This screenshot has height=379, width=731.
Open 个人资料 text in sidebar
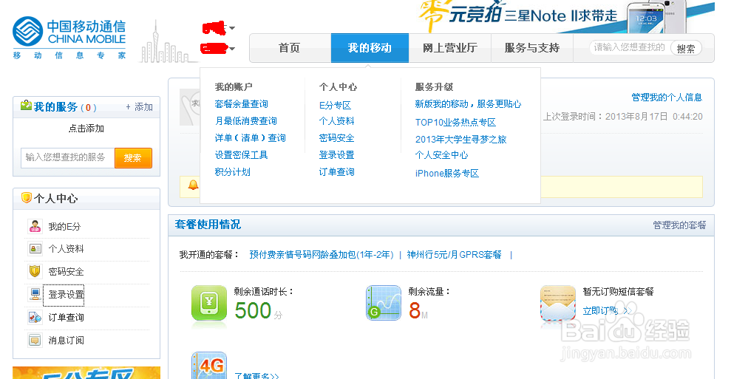(x=67, y=248)
